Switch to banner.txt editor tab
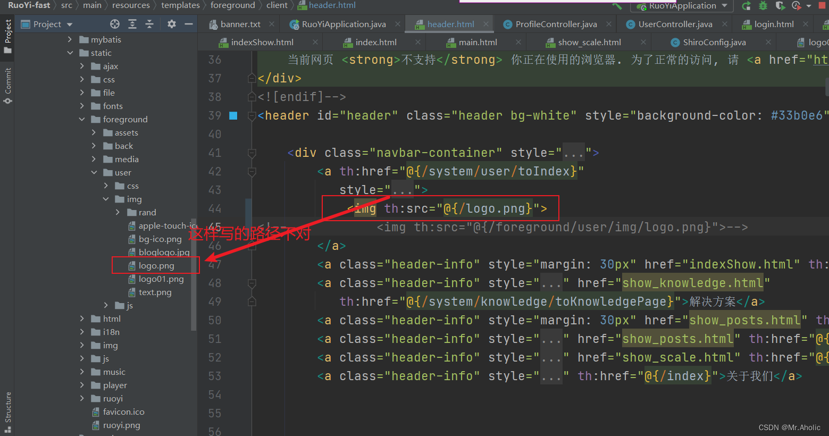 [240, 24]
